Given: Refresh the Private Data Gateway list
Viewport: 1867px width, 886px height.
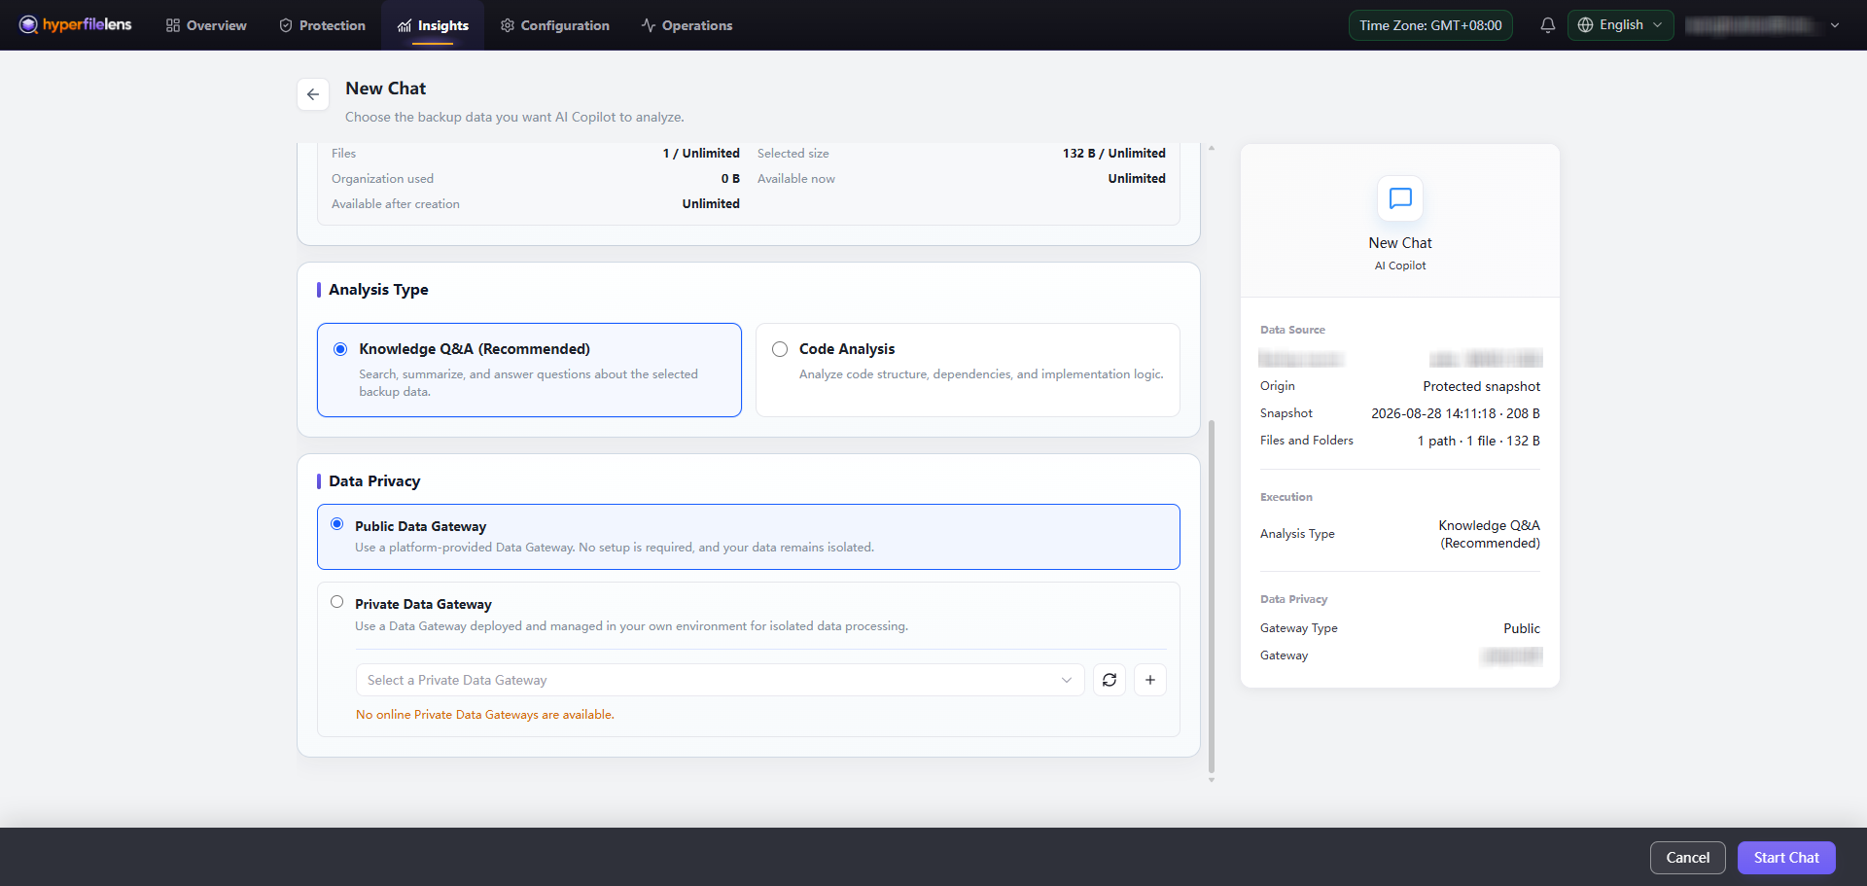Looking at the screenshot, I should 1110,680.
